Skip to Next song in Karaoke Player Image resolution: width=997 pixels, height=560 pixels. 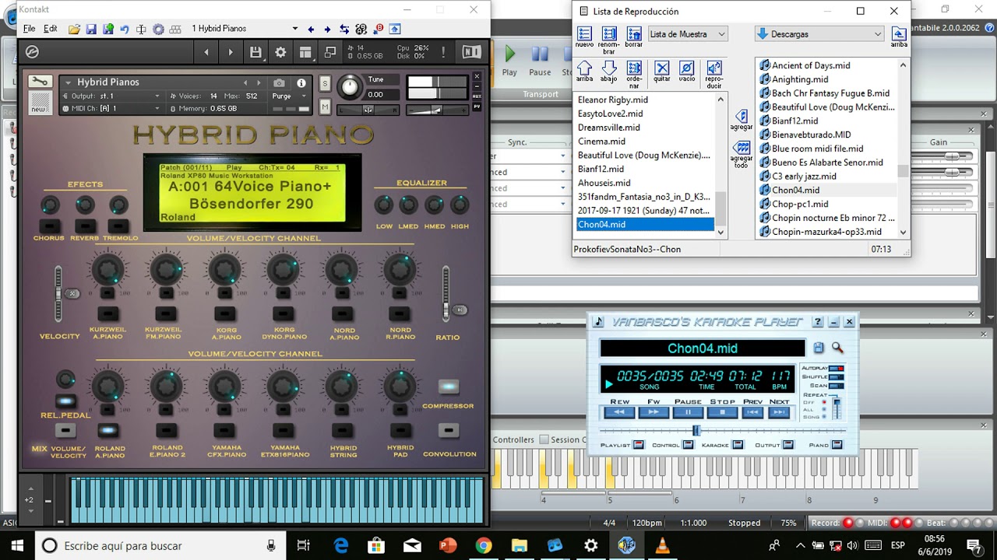pos(779,412)
